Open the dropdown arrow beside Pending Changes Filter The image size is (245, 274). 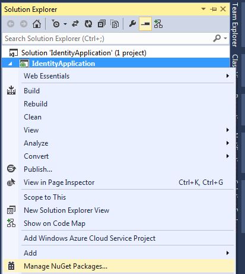coord(65,24)
